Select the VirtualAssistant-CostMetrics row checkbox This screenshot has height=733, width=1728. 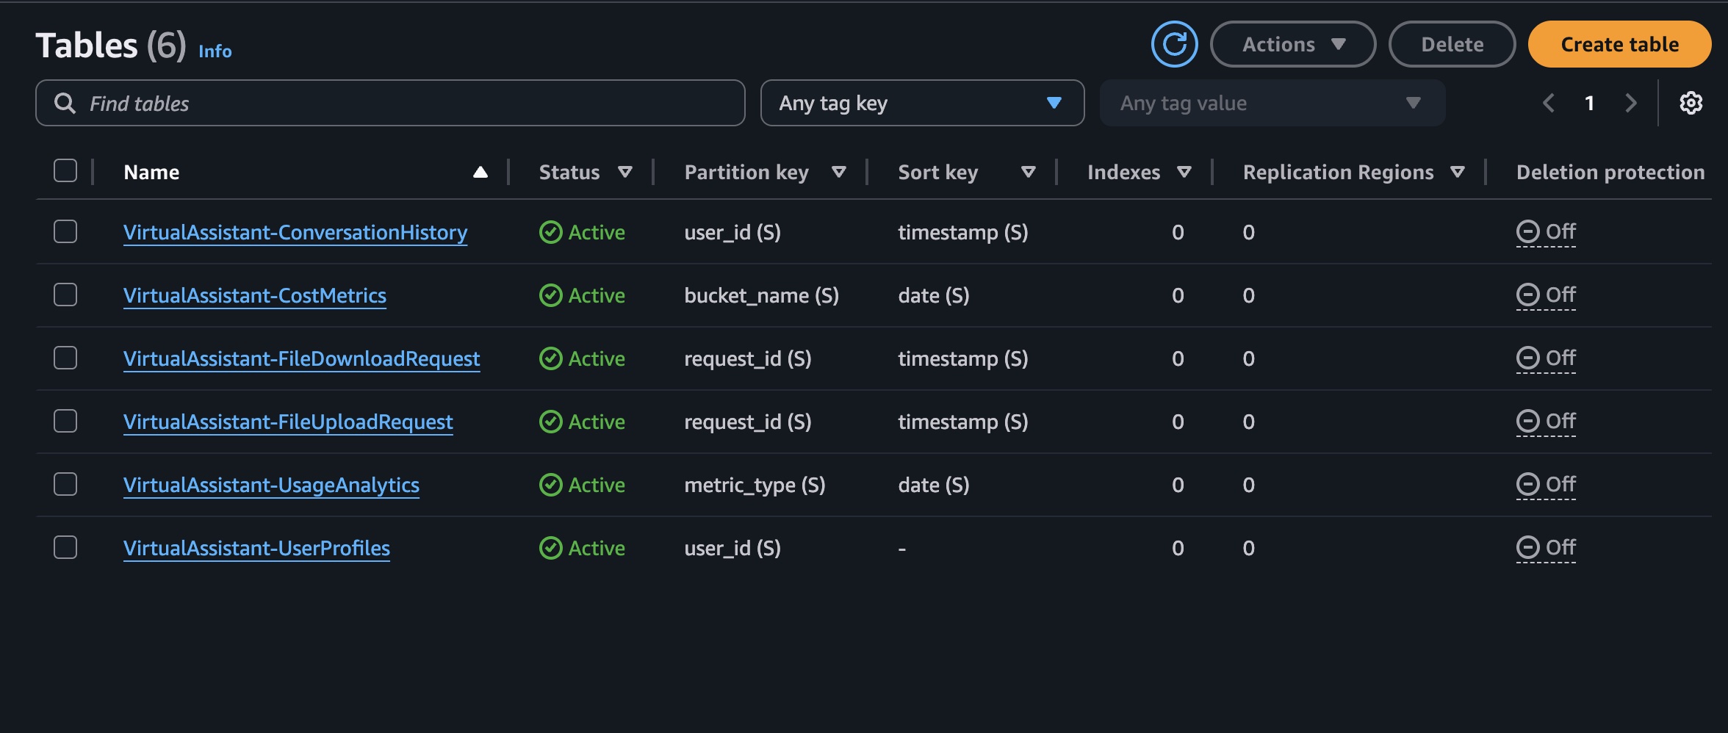pyautogui.click(x=65, y=295)
